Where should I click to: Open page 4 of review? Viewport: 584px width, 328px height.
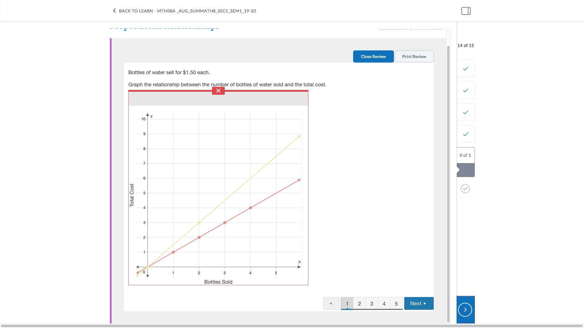click(384, 303)
